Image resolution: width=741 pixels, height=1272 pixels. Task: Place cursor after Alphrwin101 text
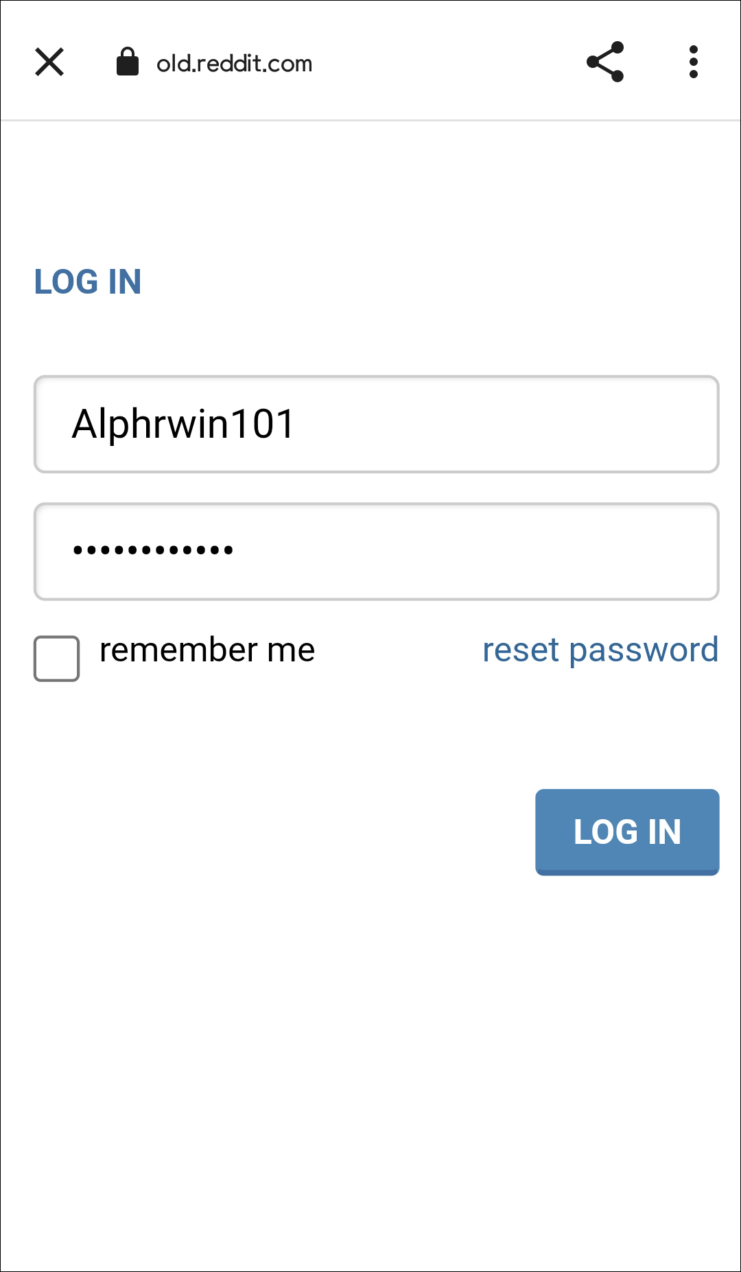coord(299,424)
